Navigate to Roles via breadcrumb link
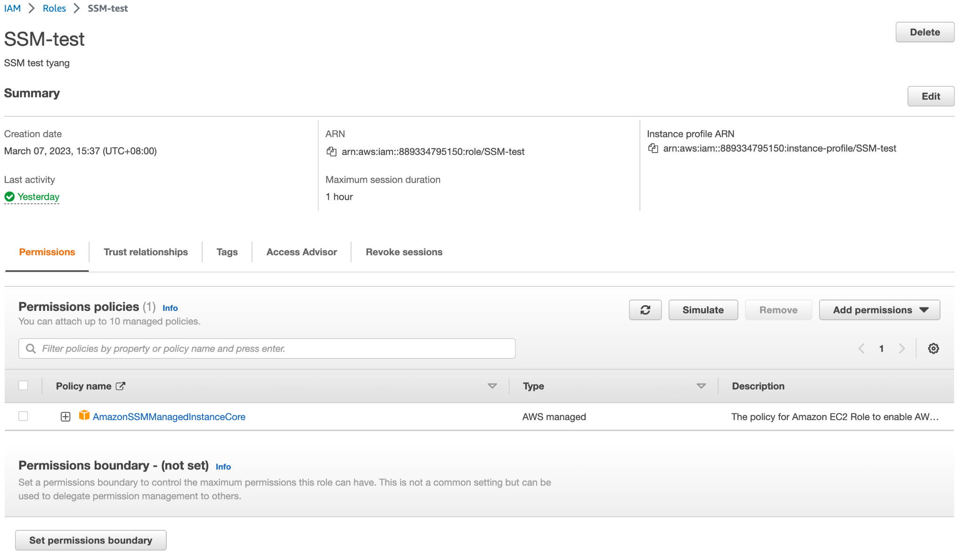 (54, 8)
